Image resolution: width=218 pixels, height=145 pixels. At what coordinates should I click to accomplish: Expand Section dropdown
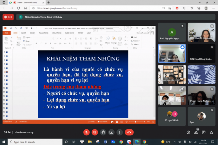[x=28, y=45]
